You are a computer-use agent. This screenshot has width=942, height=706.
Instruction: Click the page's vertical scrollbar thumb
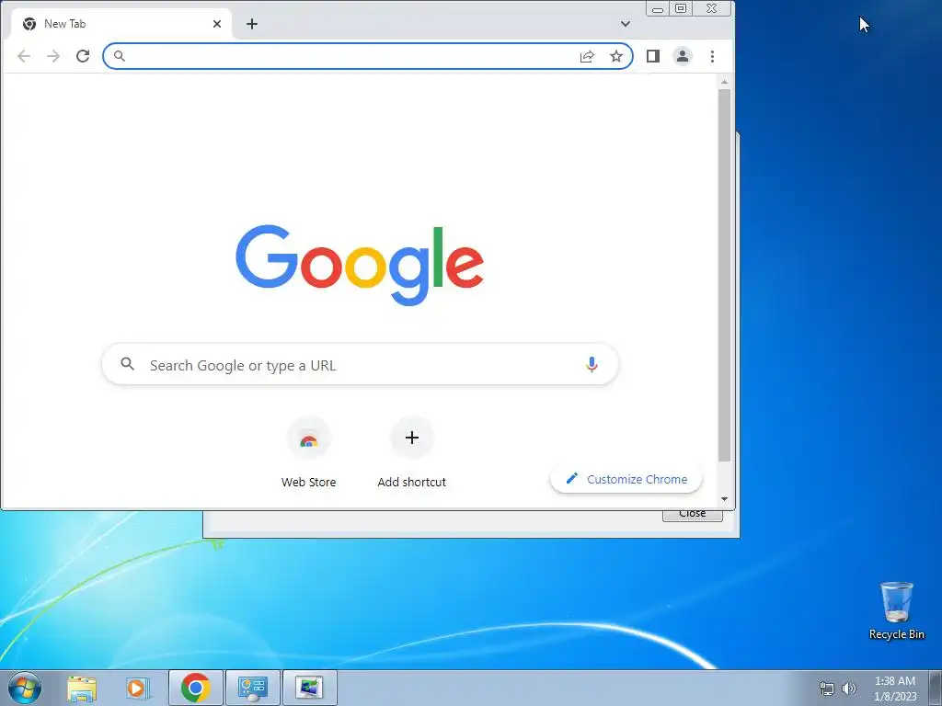click(725, 275)
